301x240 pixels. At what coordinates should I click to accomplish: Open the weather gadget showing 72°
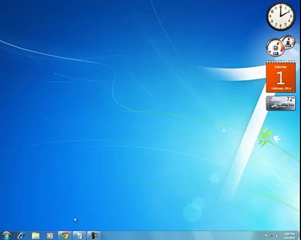pos(281,103)
